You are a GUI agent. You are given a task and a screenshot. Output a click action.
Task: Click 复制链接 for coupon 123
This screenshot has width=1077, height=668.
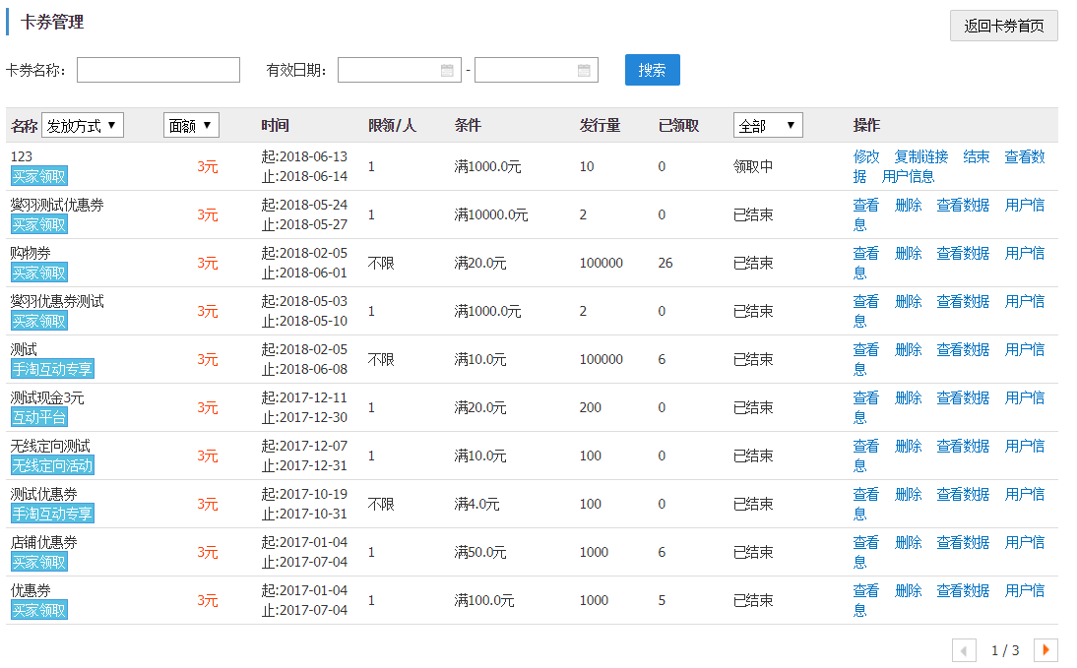pyautogui.click(x=921, y=156)
